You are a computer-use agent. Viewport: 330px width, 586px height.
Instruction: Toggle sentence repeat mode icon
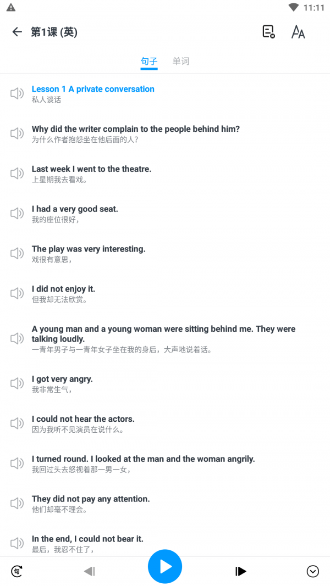(17, 571)
